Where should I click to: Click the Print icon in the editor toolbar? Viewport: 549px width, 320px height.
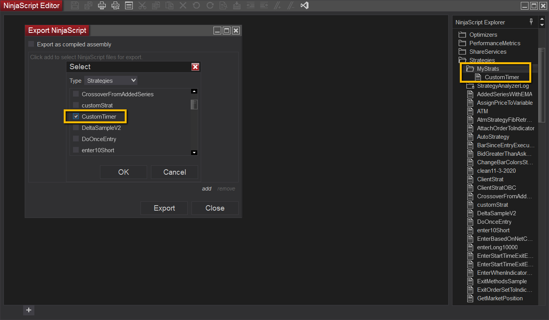pos(102,6)
